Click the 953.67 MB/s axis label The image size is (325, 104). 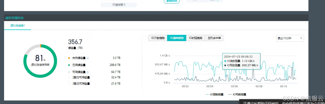pos(162,65)
